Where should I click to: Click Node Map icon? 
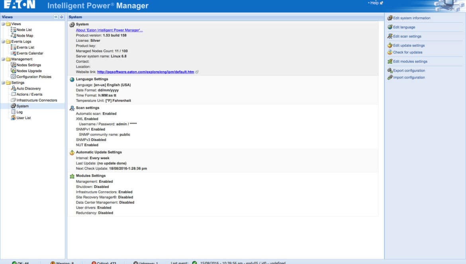pyautogui.click(x=14, y=35)
